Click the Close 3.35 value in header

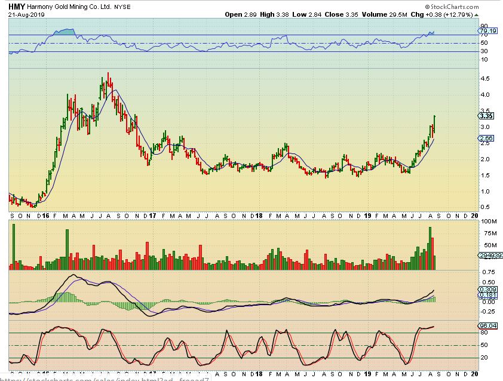point(341,14)
